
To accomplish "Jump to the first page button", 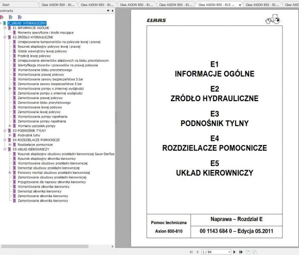I will [191, 252].
